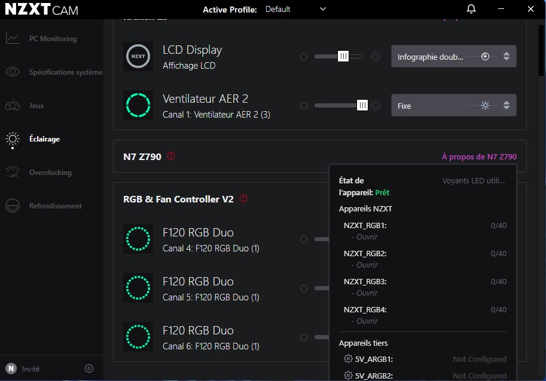Click the warning icon next to RGB & Fan Controller V2
The width and height of the screenshot is (546, 381).
(x=243, y=199)
